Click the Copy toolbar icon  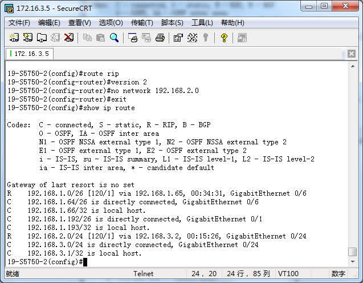point(87,38)
